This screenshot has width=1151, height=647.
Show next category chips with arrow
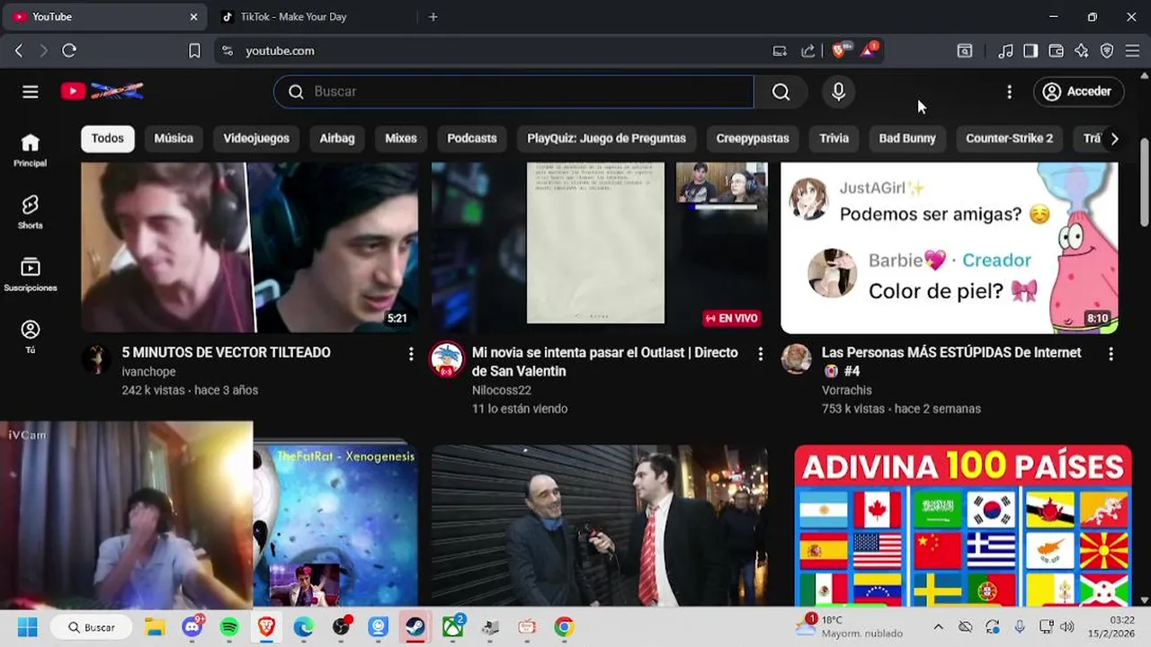pos(1114,138)
